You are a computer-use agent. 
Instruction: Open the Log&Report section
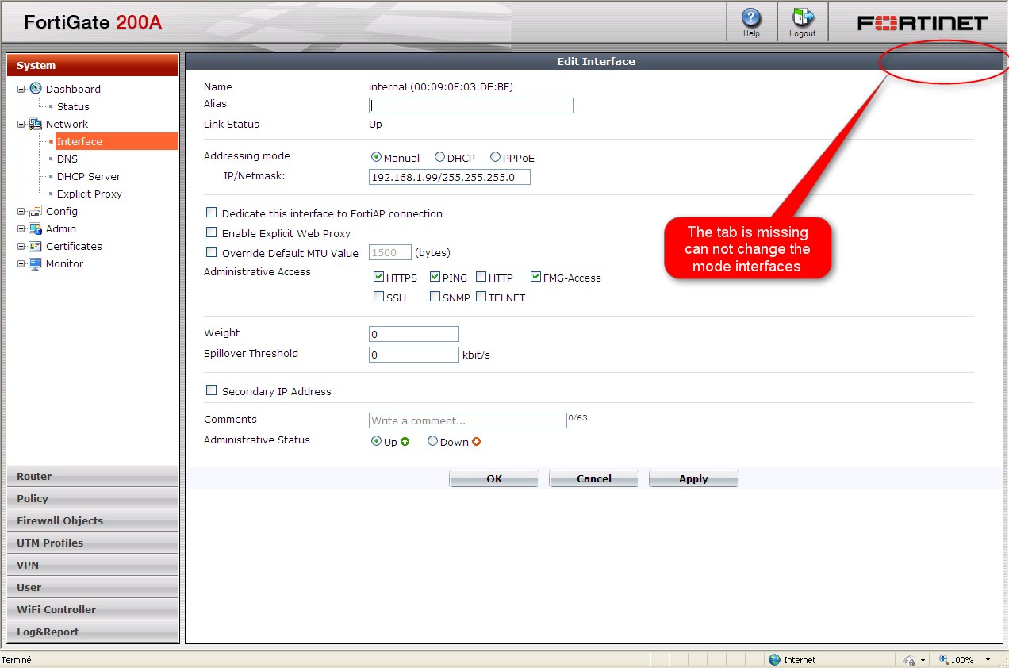93,632
